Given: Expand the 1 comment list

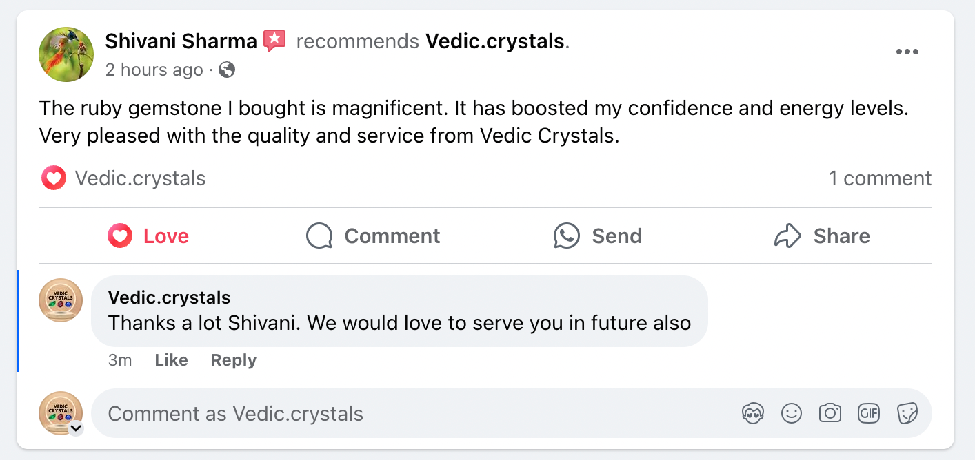Looking at the screenshot, I should tap(880, 178).
